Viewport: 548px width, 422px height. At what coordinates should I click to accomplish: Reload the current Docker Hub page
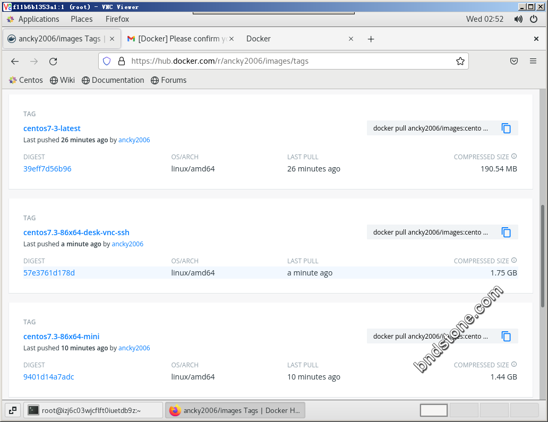click(x=53, y=62)
